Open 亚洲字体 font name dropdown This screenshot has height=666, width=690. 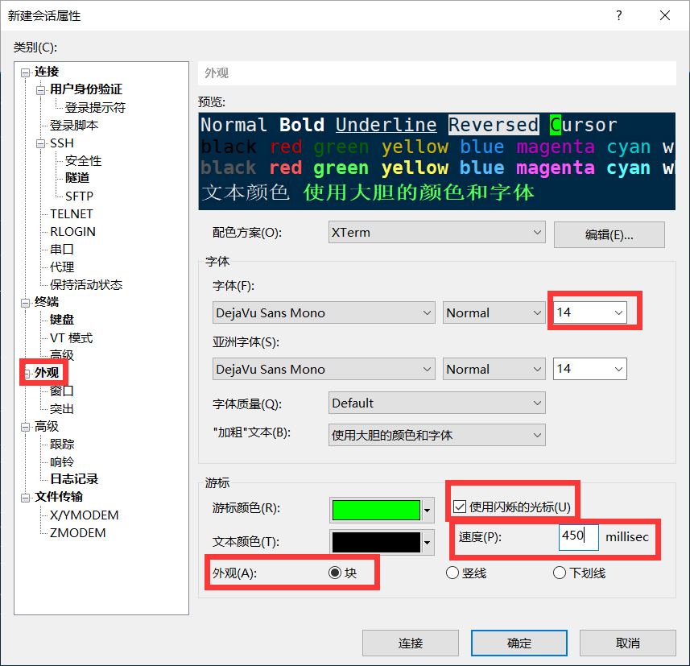324,370
